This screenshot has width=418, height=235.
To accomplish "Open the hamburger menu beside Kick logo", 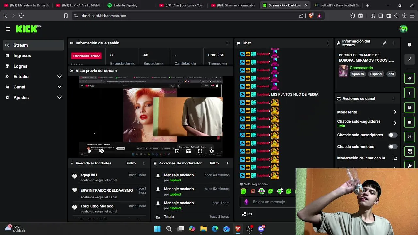I will (x=8, y=29).
